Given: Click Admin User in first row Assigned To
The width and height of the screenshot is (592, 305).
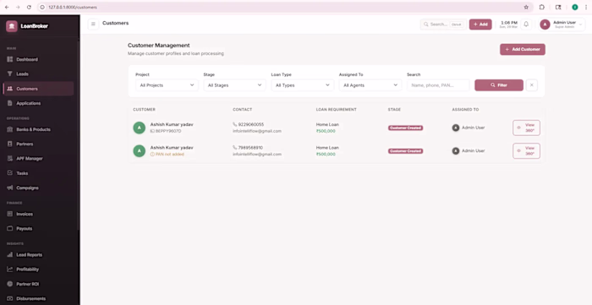Looking at the screenshot, I should tap(474, 128).
